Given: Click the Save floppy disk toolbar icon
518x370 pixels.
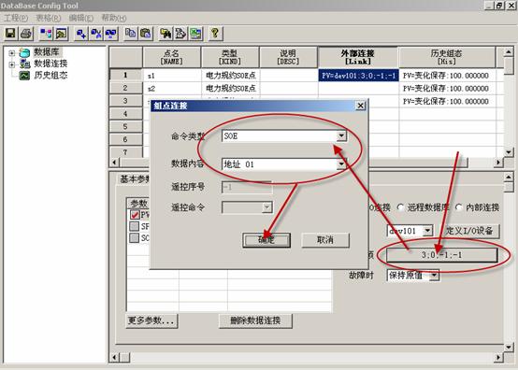Looking at the screenshot, I should [x=10, y=34].
